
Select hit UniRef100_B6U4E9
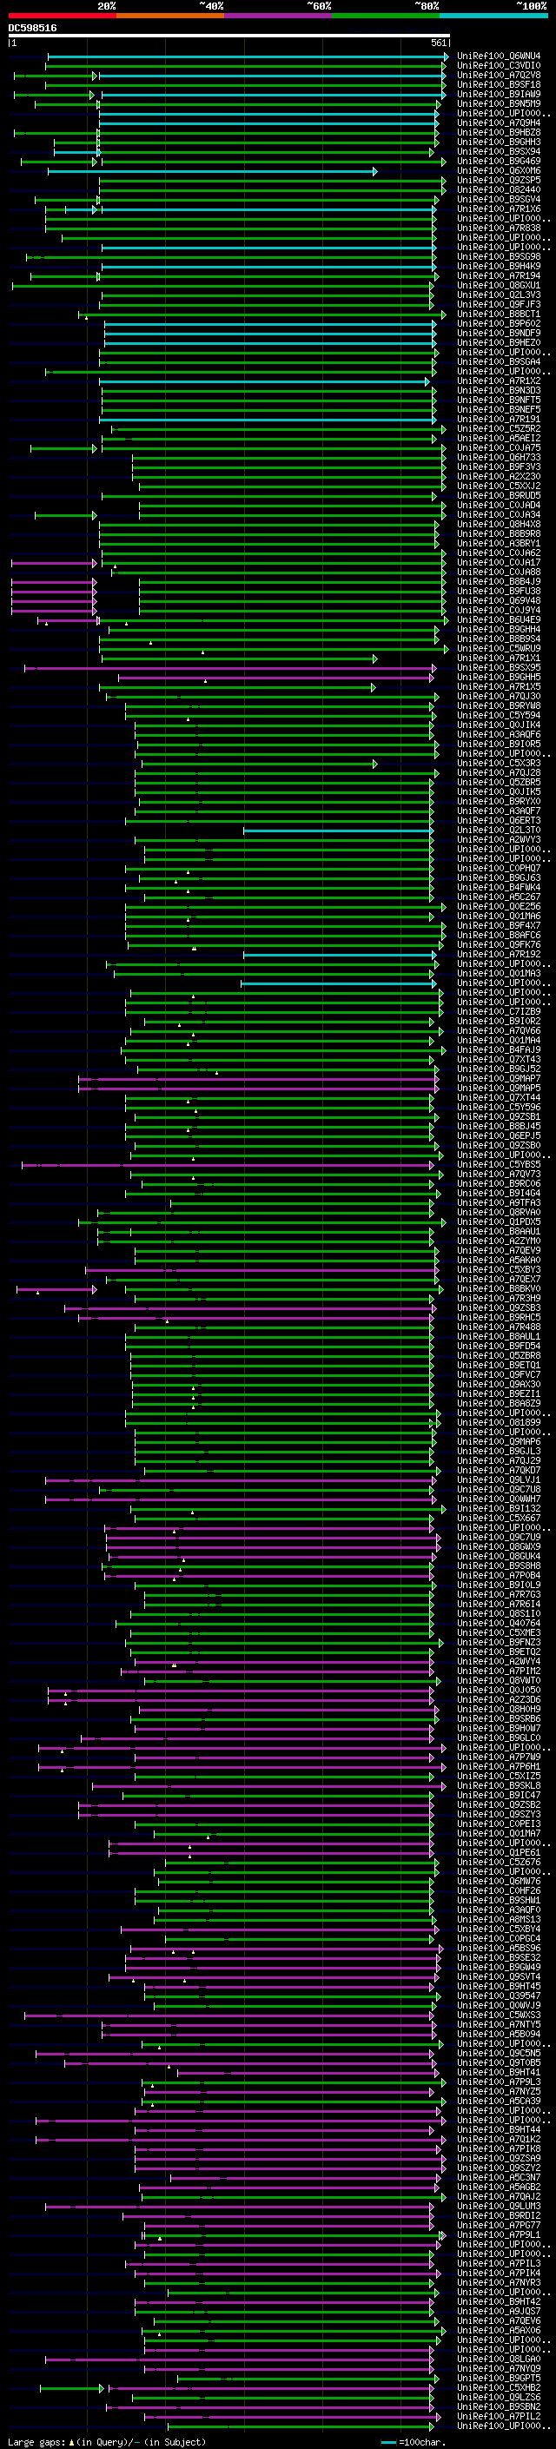[499, 620]
